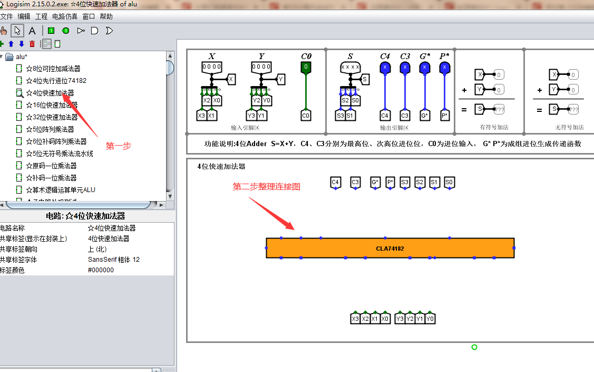Viewport: 594px width, 372px height.
Task: Open ☆补码一位乘法器 circuit
Action: coord(51,178)
